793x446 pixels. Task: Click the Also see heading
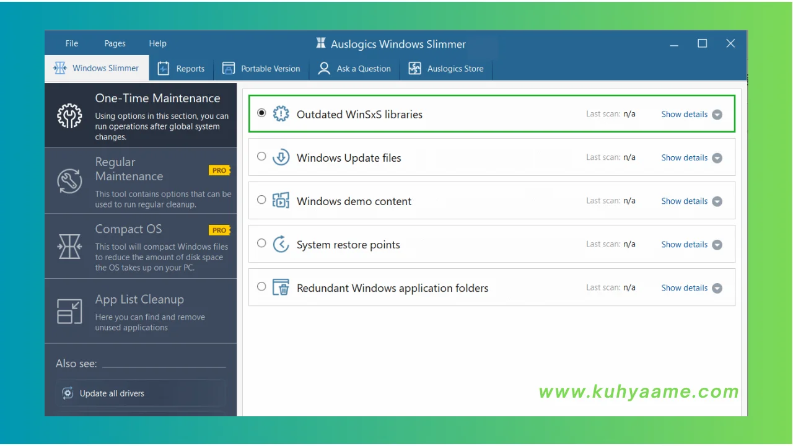[x=76, y=364]
